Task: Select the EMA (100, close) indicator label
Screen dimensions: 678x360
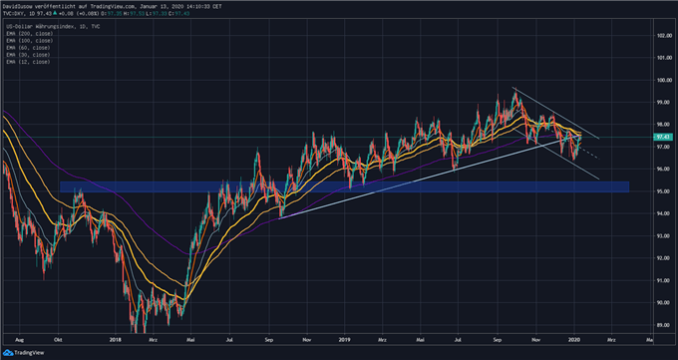Action: coord(30,41)
